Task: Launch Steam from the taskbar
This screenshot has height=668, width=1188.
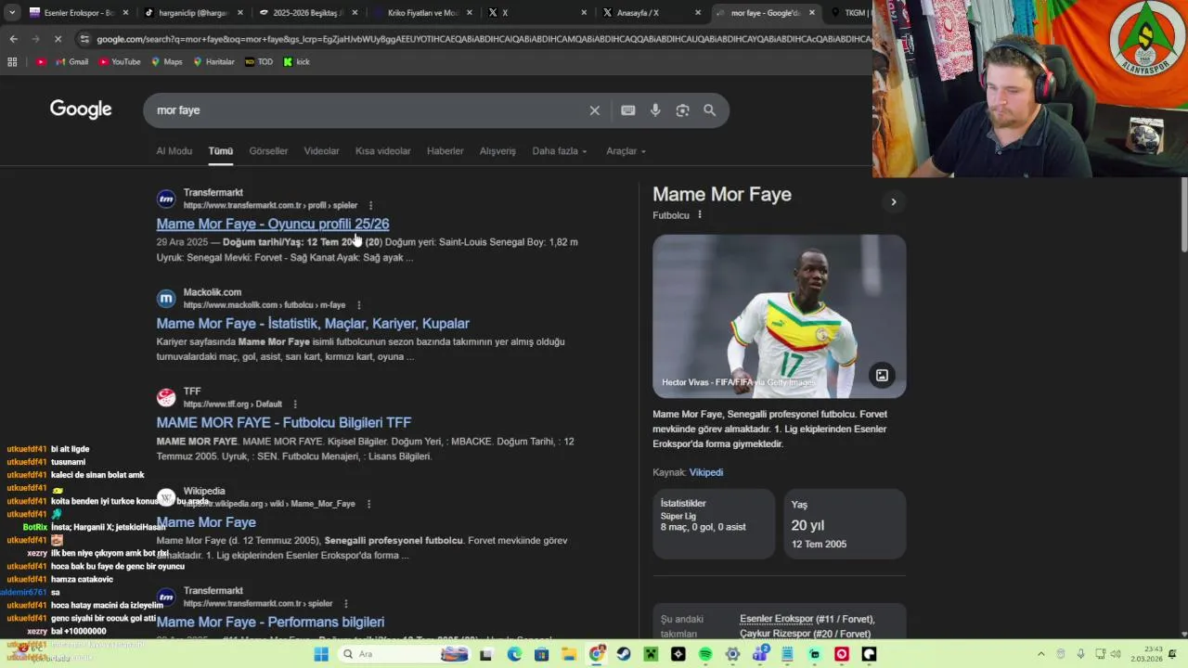Action: [624, 654]
